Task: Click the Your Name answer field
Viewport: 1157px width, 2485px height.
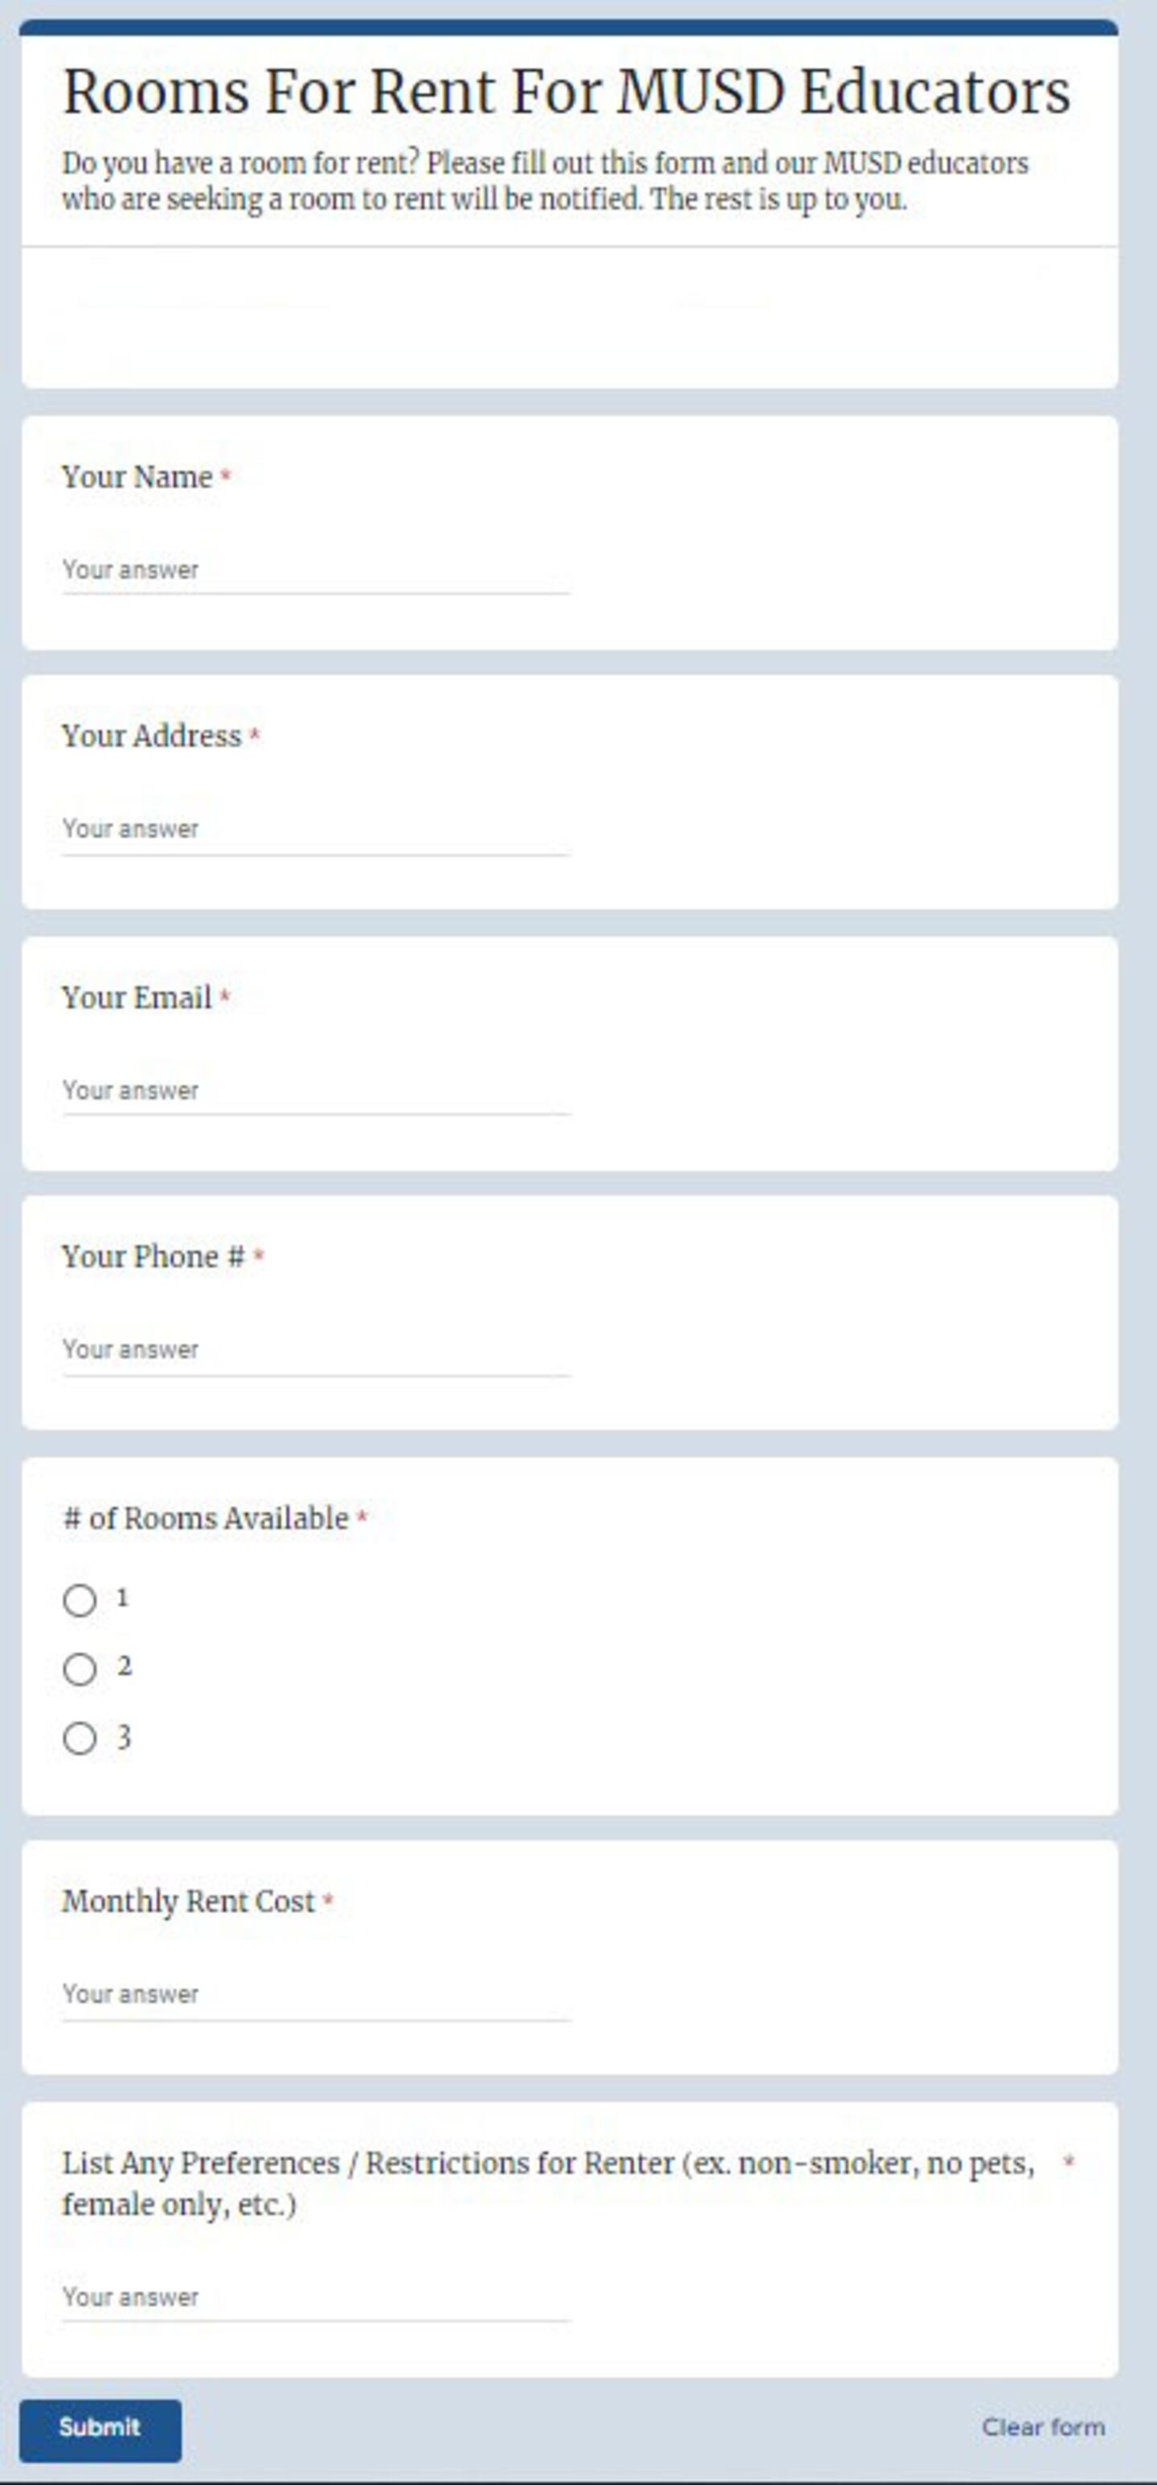Action: 315,570
